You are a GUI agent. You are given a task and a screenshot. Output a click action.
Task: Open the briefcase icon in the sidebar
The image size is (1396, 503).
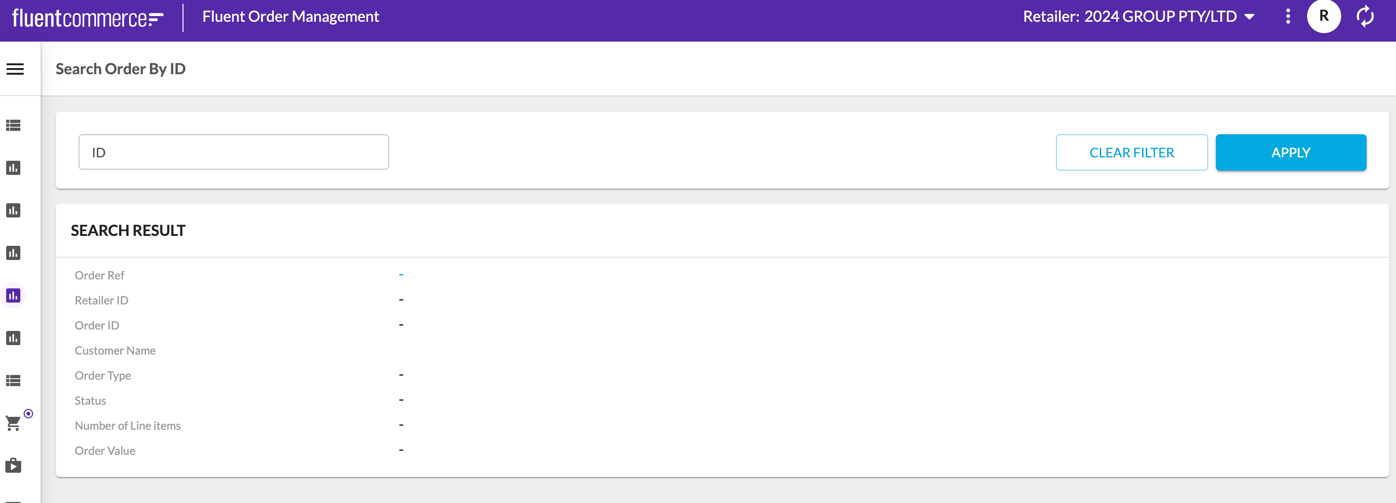[x=13, y=465]
